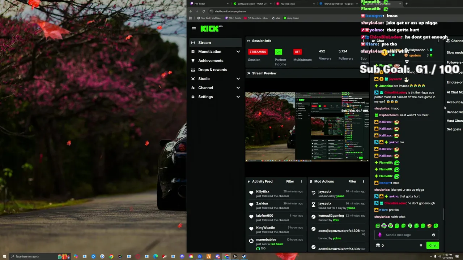Image resolution: width=463 pixels, height=260 pixels.
Task: Click the stream preview thumbnail
Action: coord(307,127)
